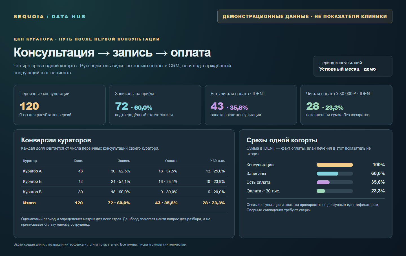
Task: Click the Конверсии кураторов panel heading
Action: pos(56,140)
